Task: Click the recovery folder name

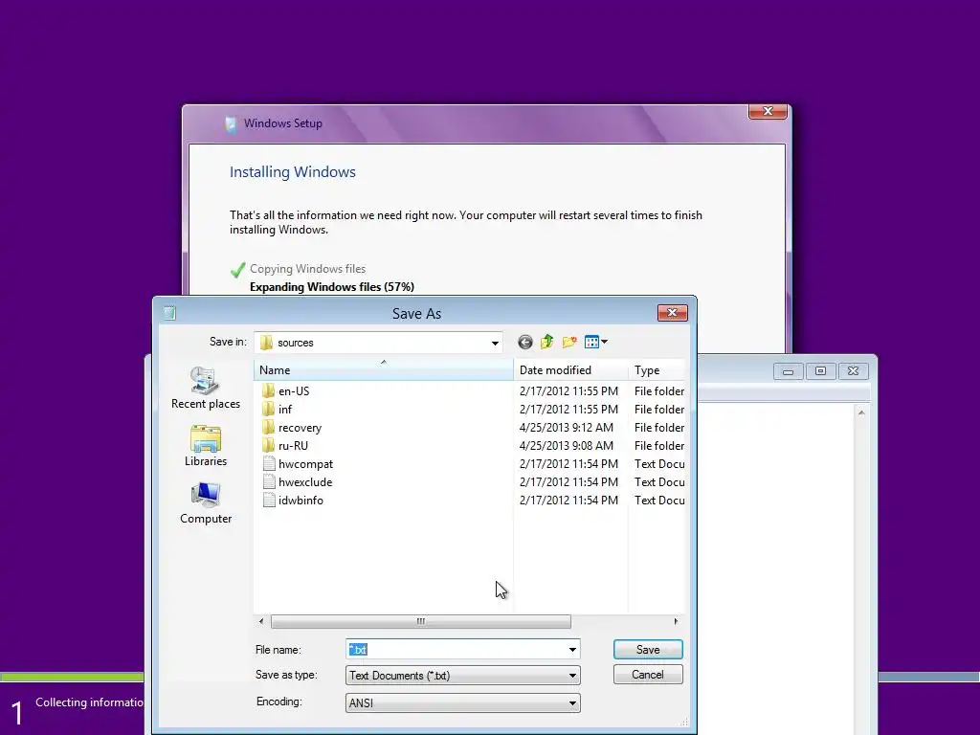Action: coord(300,428)
